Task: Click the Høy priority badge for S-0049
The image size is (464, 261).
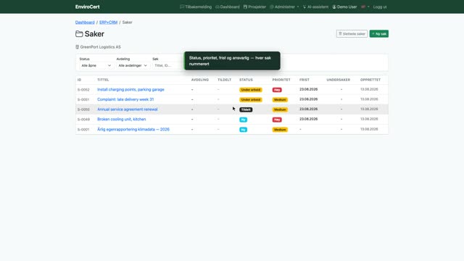Action: coord(277,120)
